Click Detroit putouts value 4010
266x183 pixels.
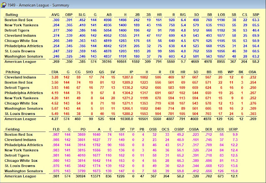tap(81, 155)
